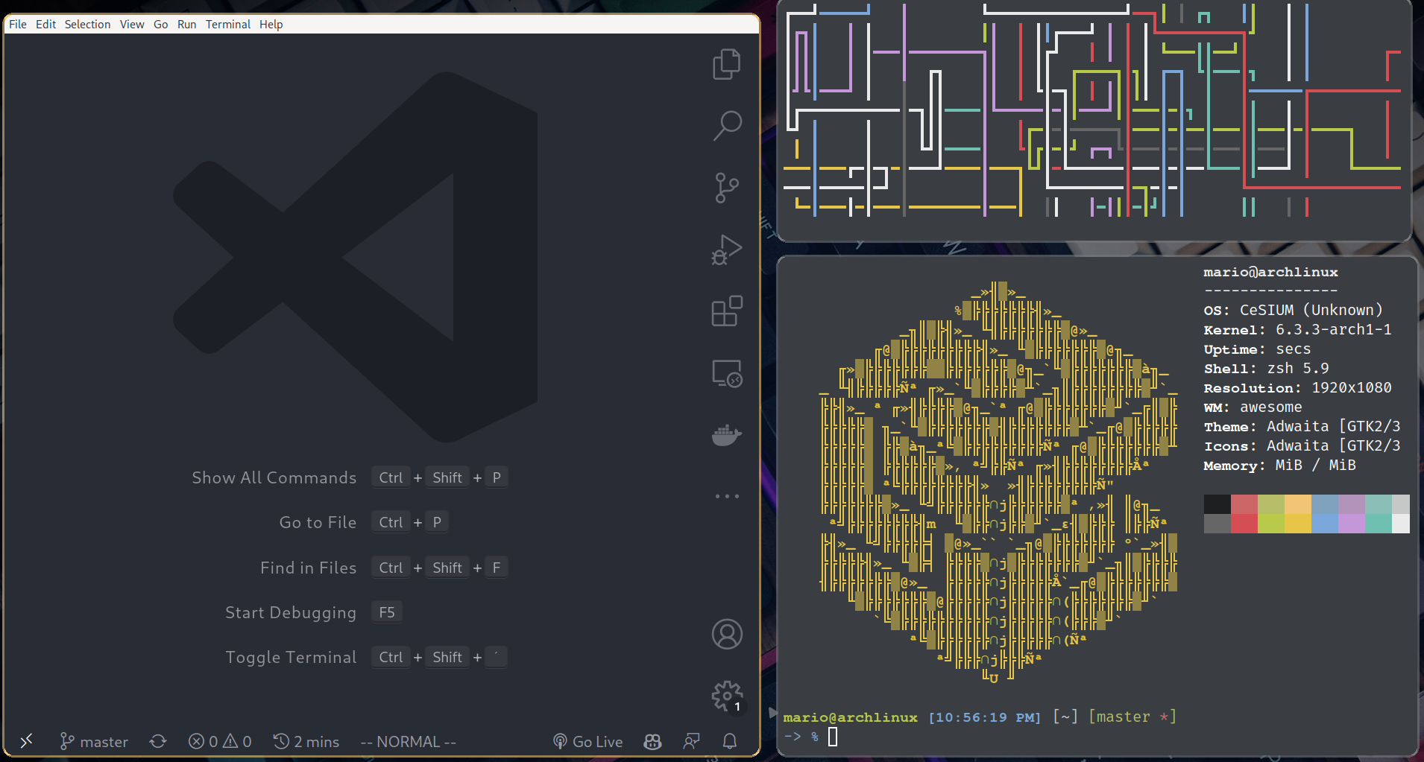Viewport: 1424px width, 762px height.
Task: Start Go Live server
Action: coord(587,741)
